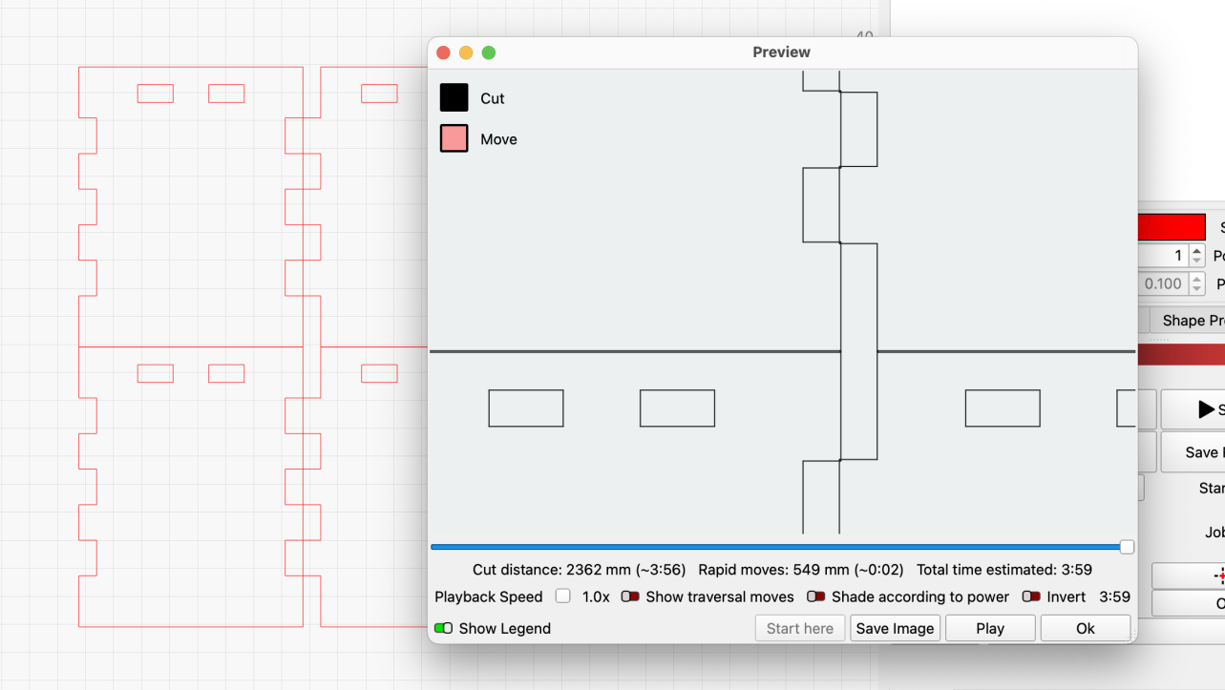
Task: Enable Show traversal moves toggle
Action: [x=630, y=596]
